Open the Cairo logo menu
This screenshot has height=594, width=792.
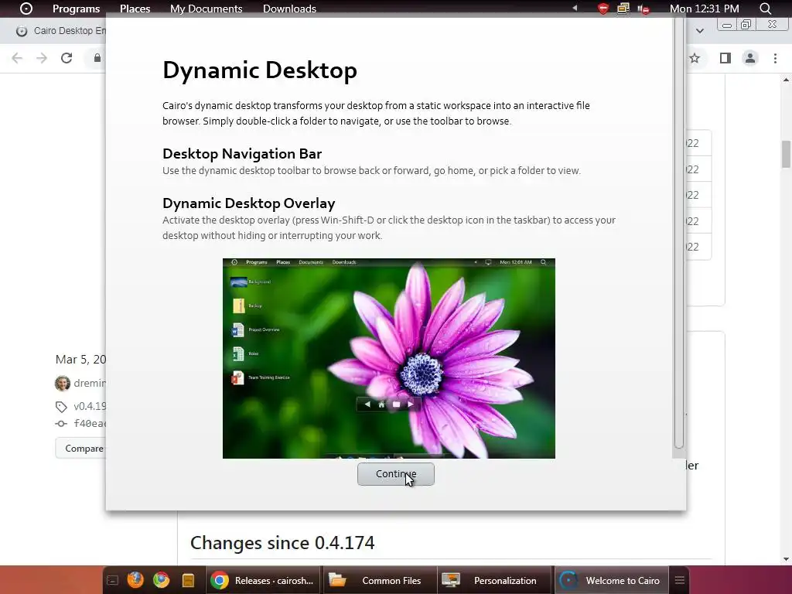tap(26, 8)
